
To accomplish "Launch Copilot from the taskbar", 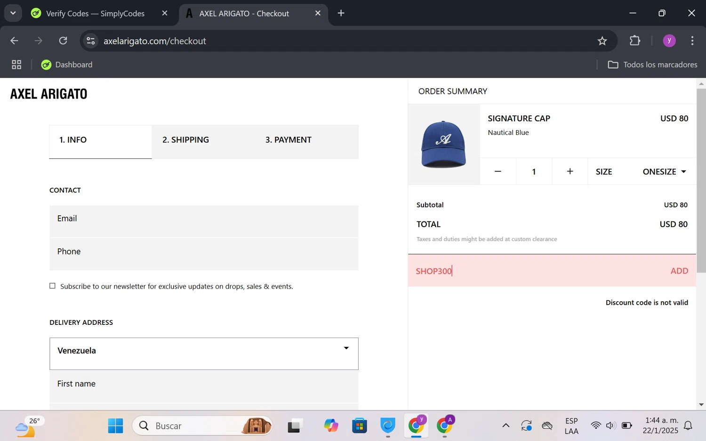I will click(331, 426).
